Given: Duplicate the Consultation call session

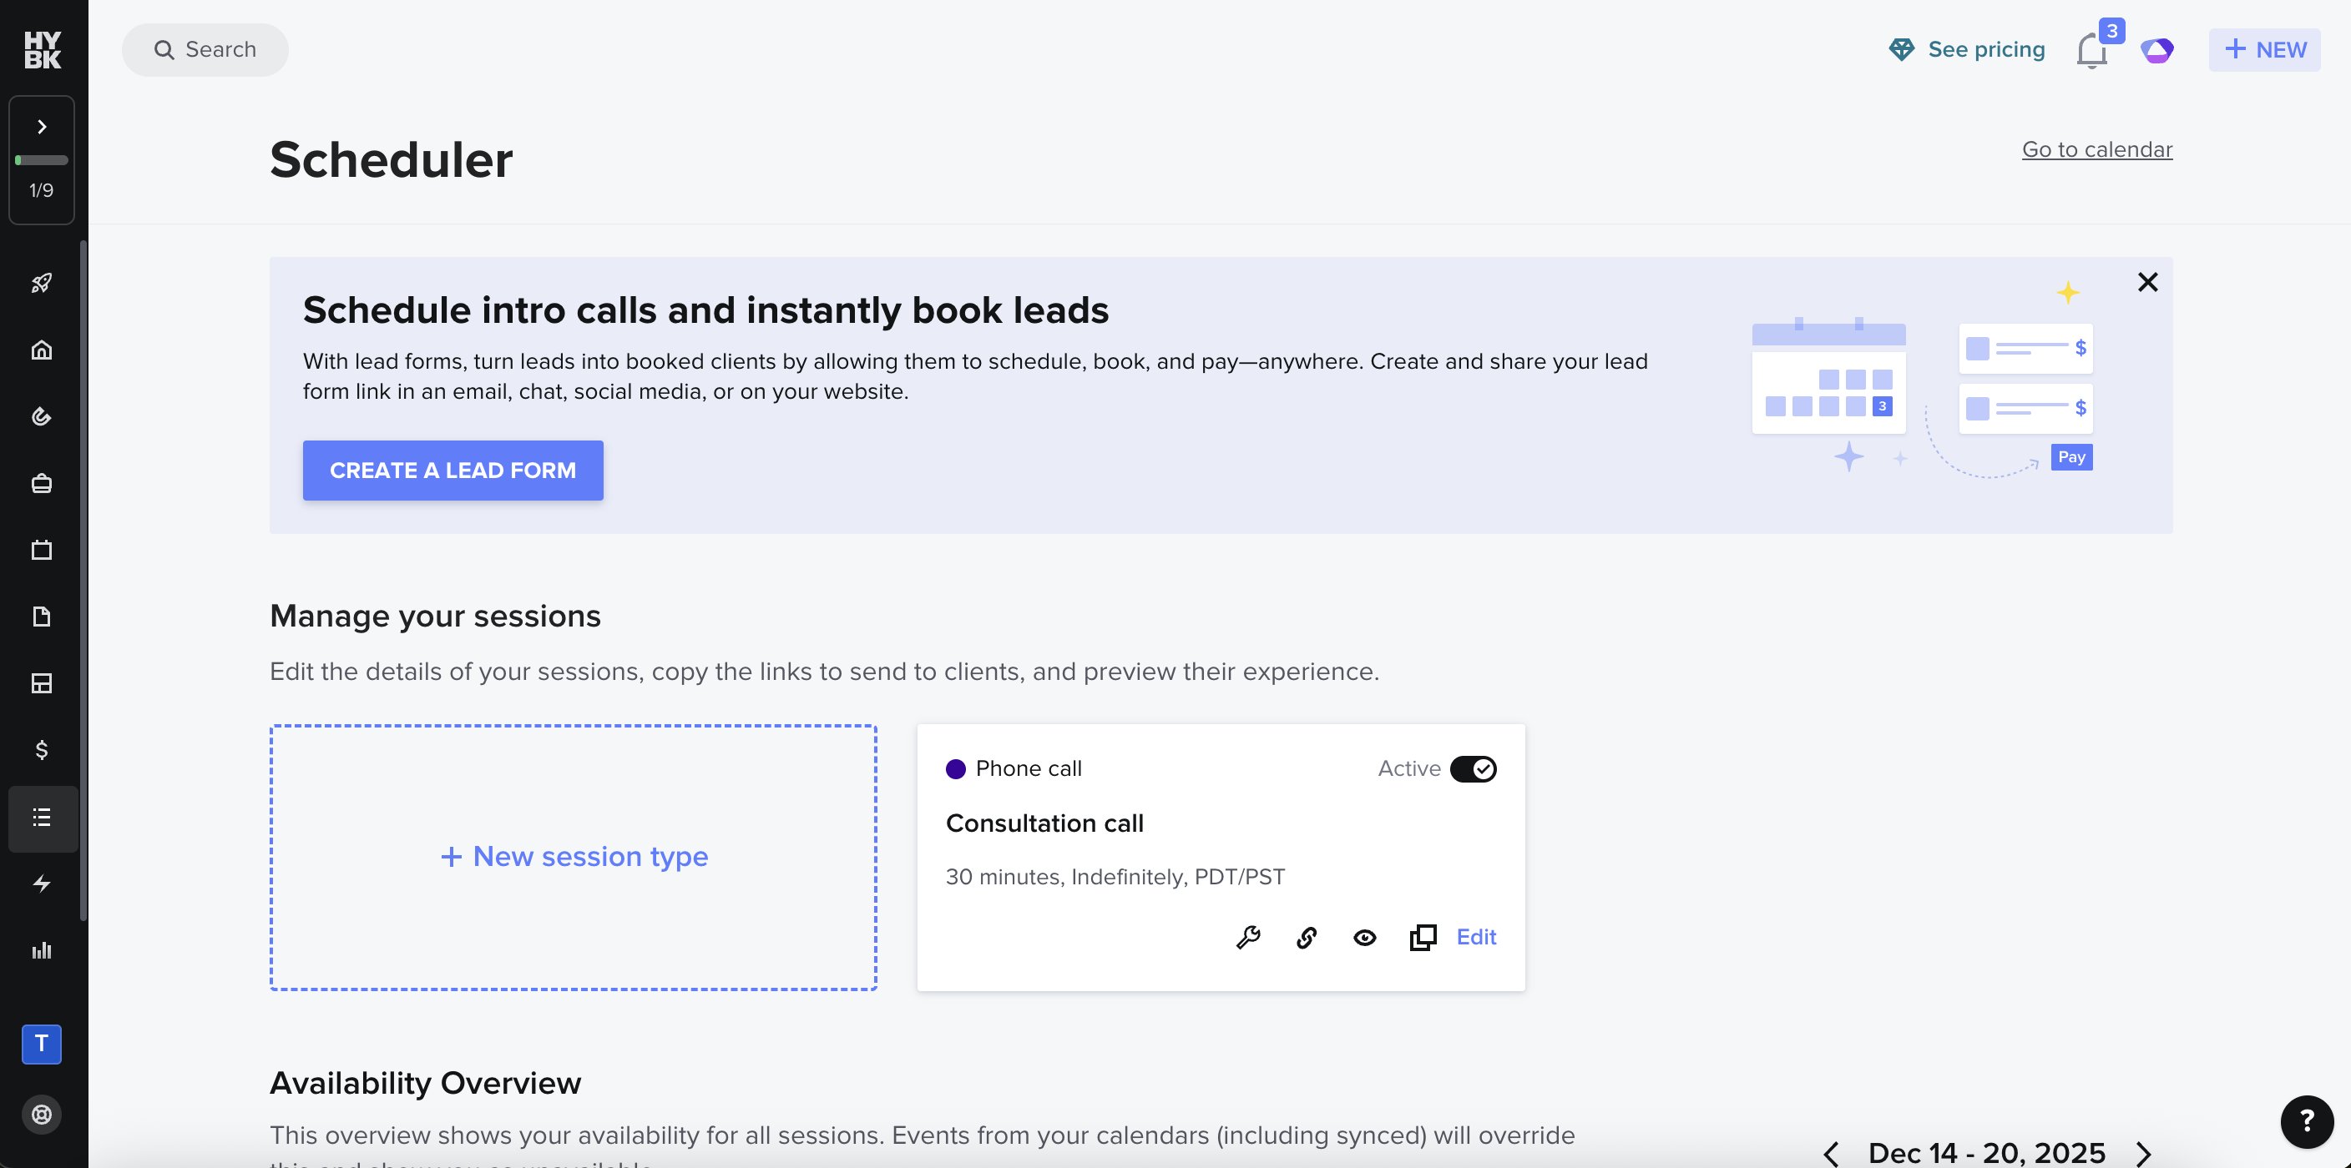Looking at the screenshot, I should tap(1423, 937).
